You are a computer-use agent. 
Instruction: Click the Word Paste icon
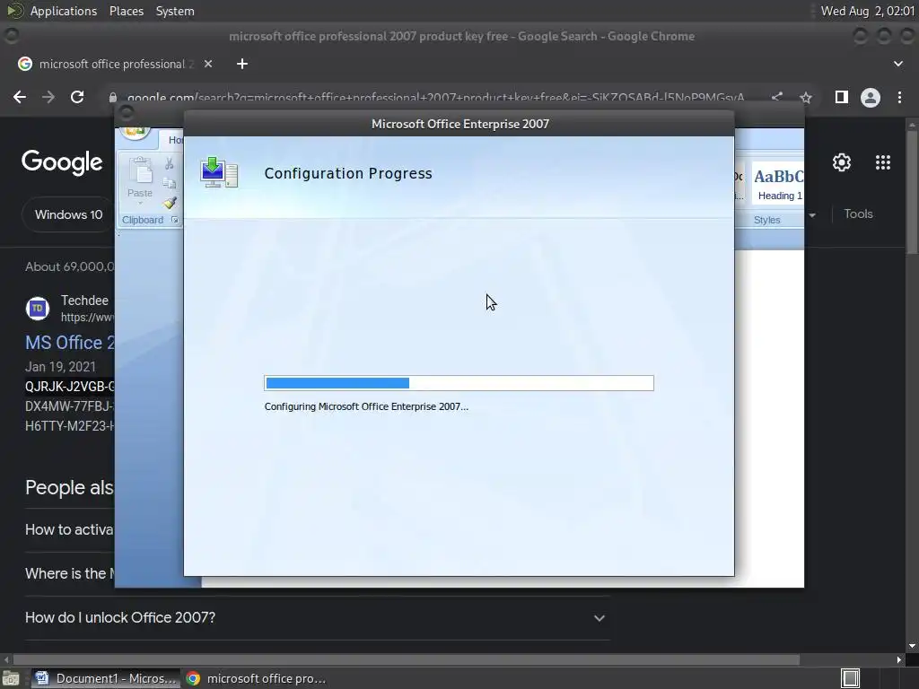tap(140, 171)
